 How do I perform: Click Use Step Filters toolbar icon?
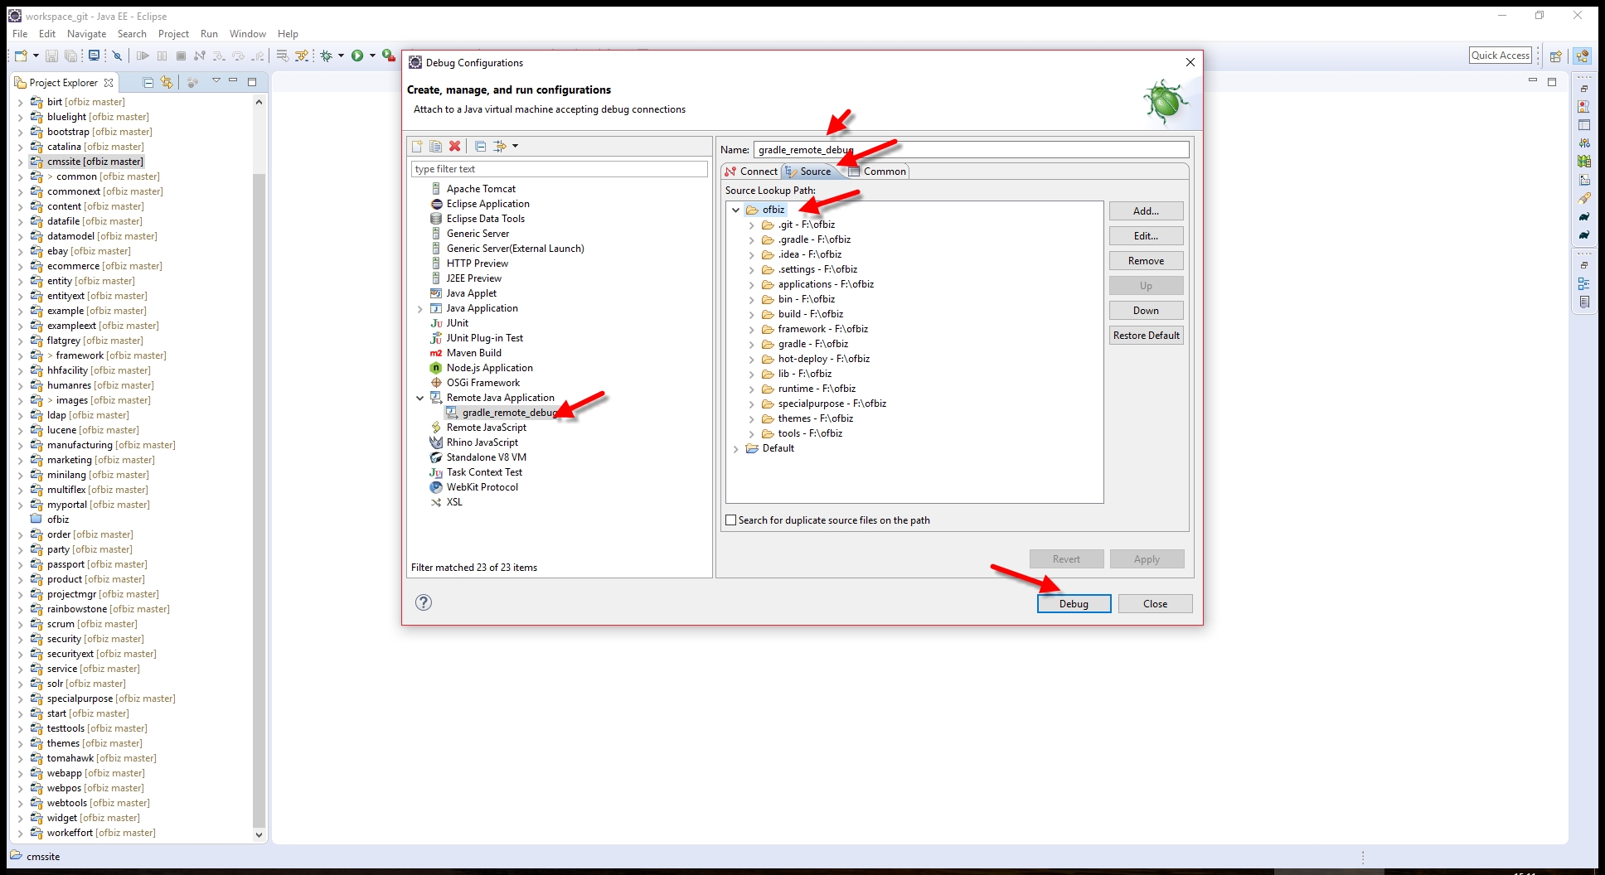coord(303,56)
